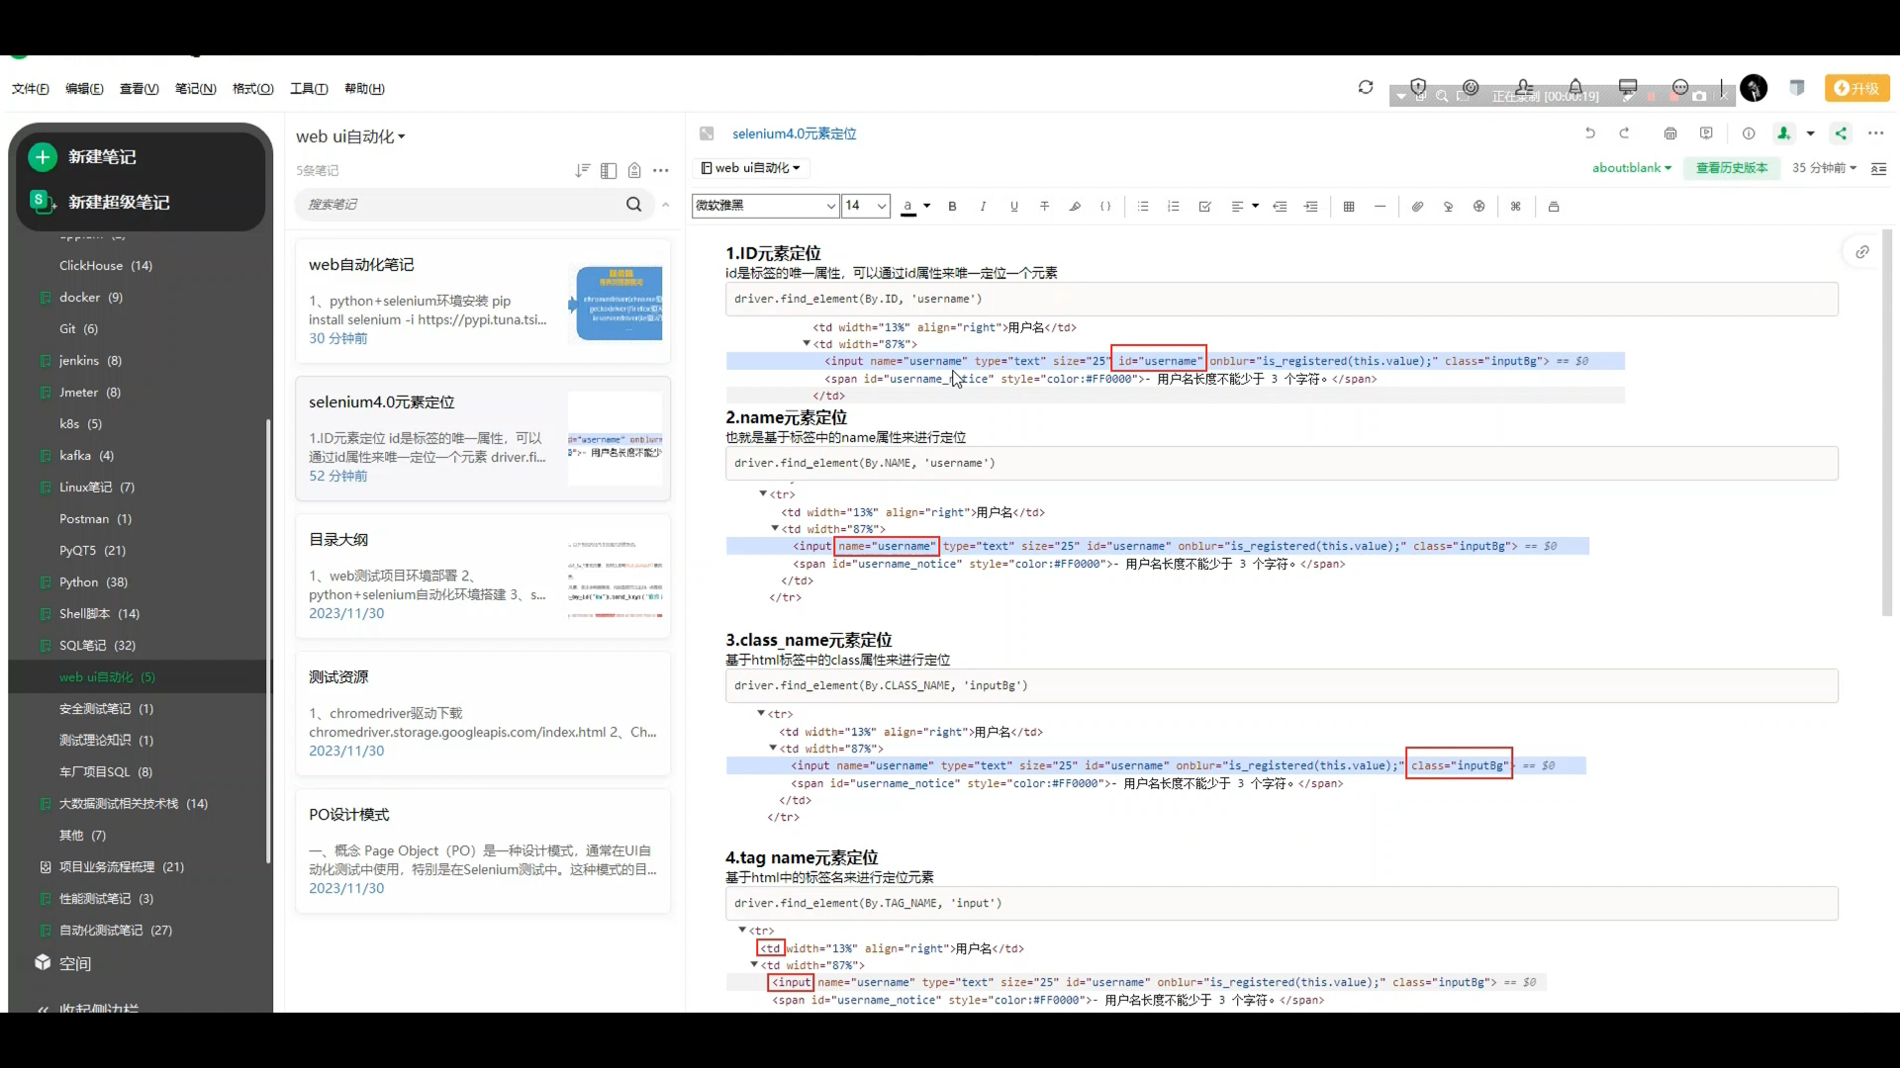The image size is (1900, 1068).
Task: Click the orange 升级 upgrade button
Action: (x=1857, y=88)
